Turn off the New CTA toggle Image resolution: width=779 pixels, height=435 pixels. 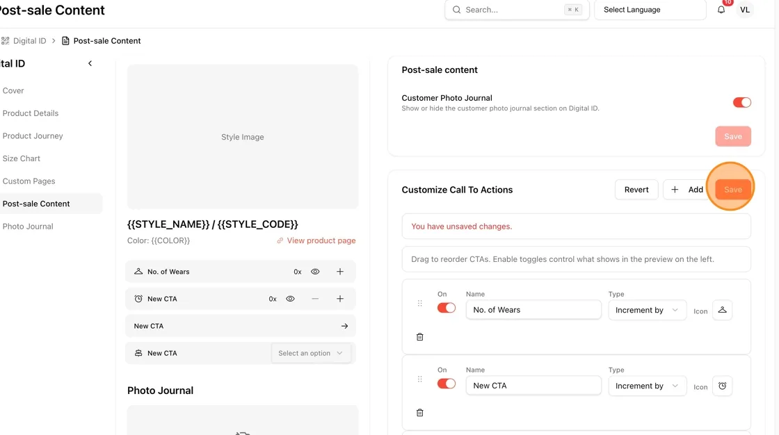[446, 384]
